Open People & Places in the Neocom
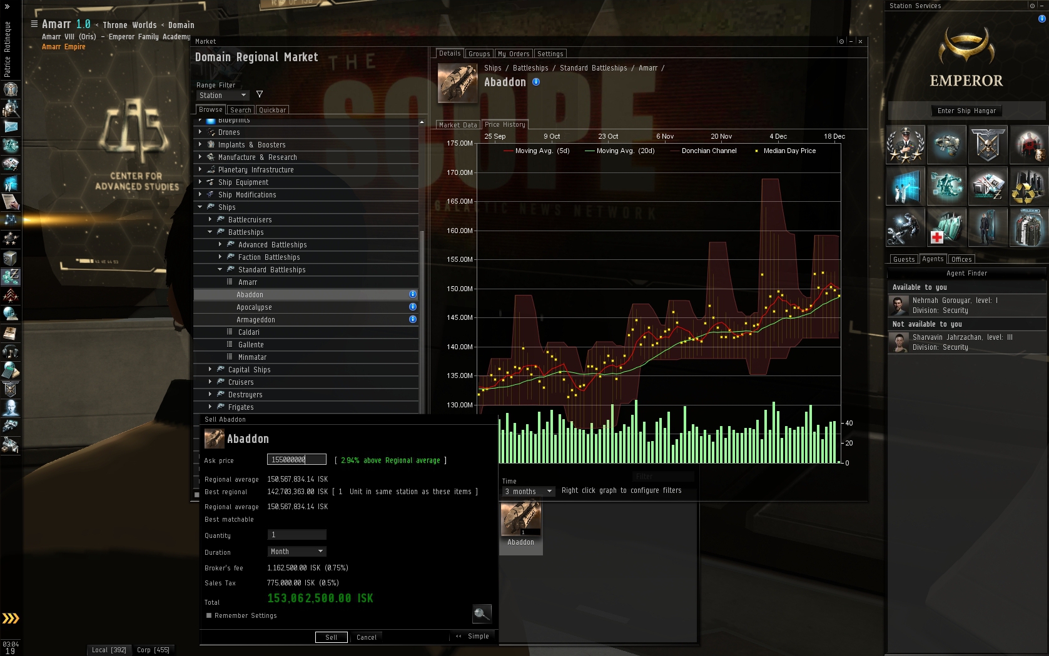Image resolution: width=1049 pixels, height=656 pixels. tap(11, 107)
